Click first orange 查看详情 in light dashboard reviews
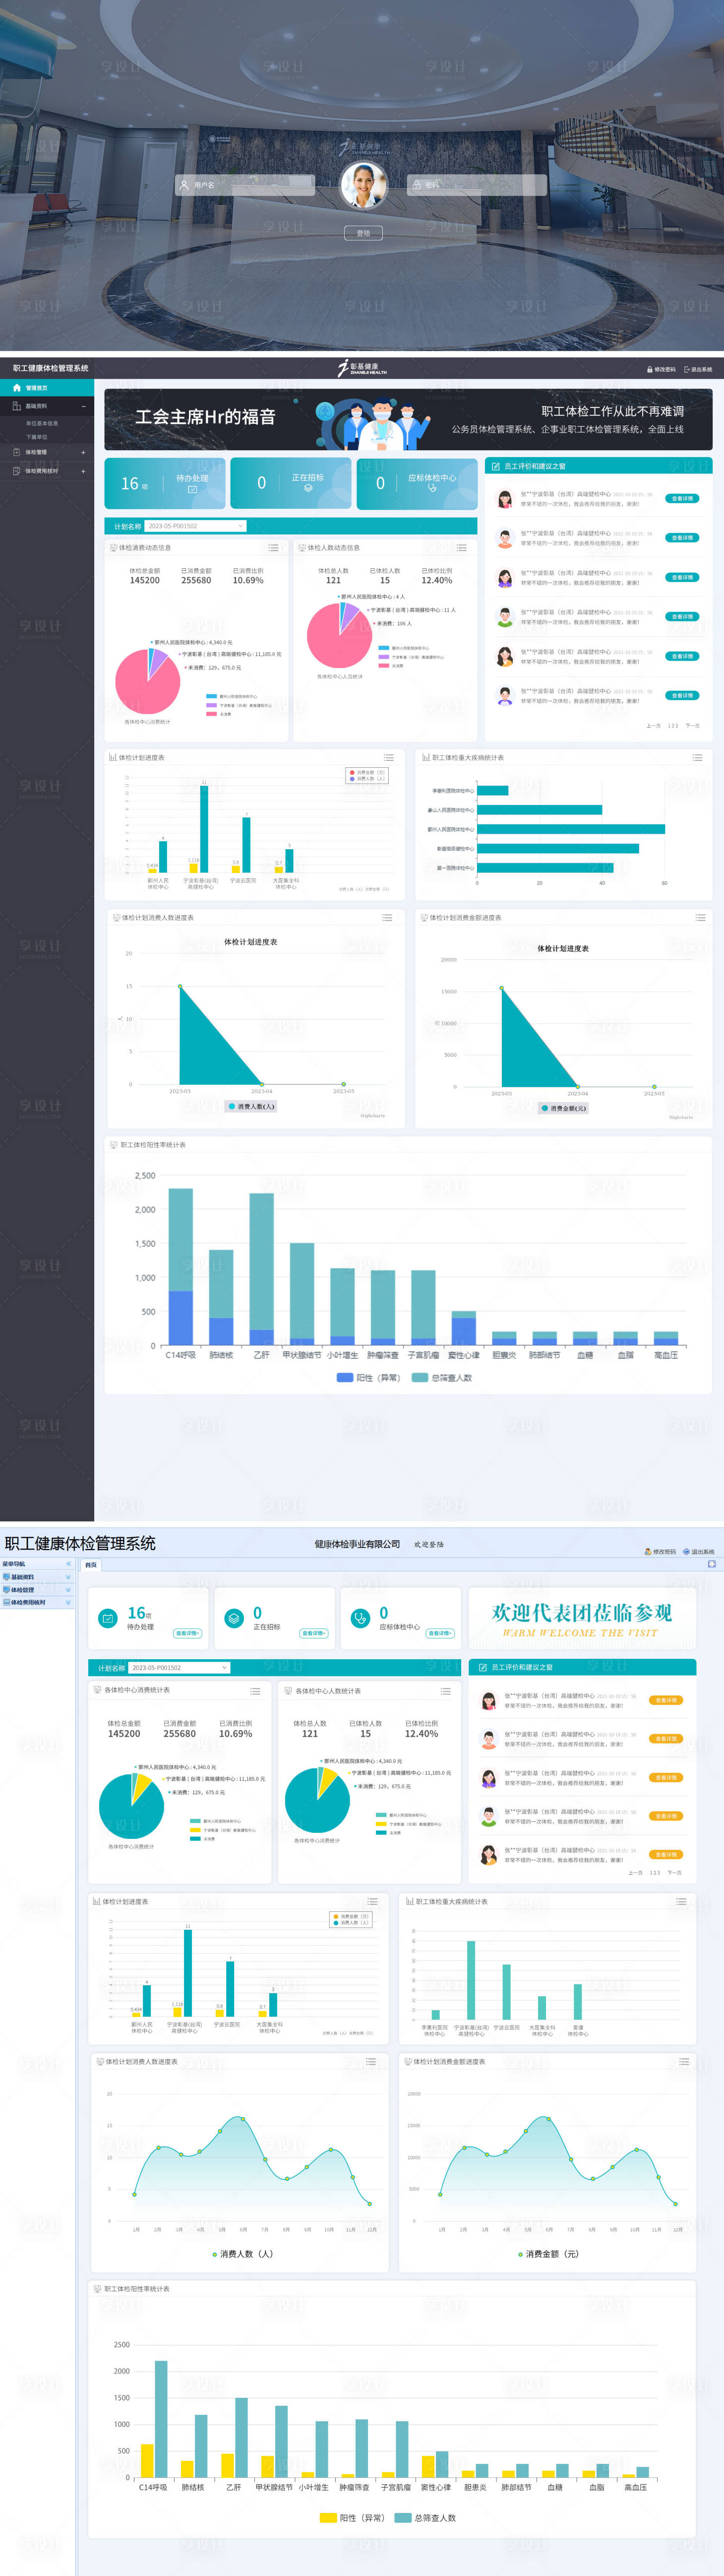The height and width of the screenshot is (2576, 724). pos(666,1700)
